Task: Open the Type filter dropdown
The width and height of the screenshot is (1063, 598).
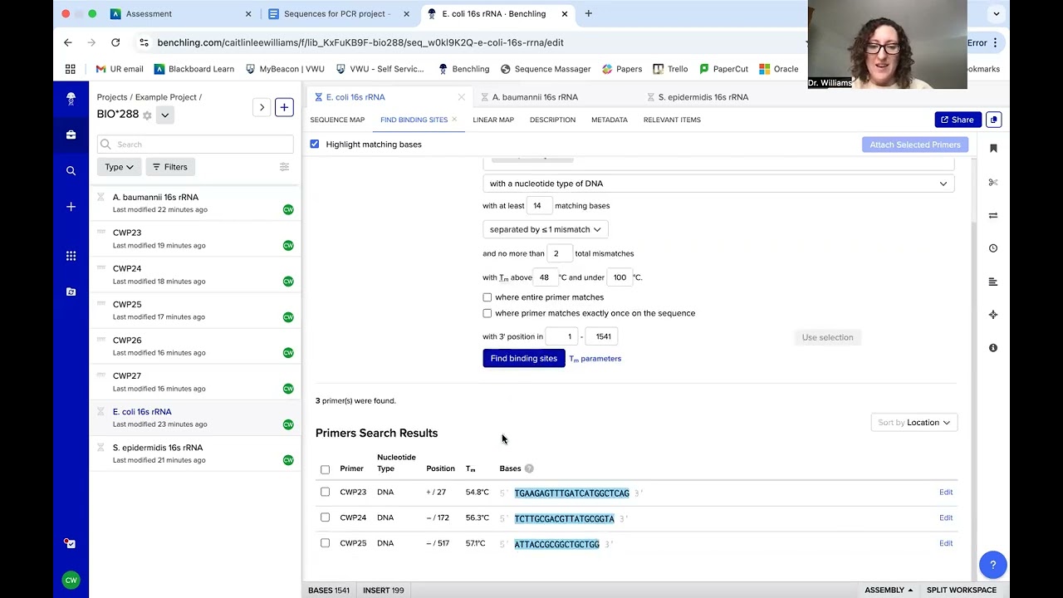Action: tap(119, 167)
